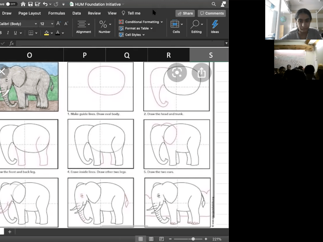Toggle Italic formatting
Viewport: 323px width, 242px height.
pyautogui.click(x=8, y=33)
